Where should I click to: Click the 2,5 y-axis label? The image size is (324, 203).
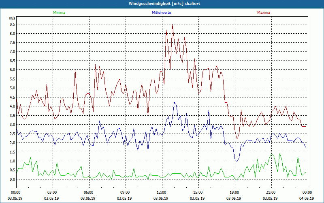[x=13, y=134]
